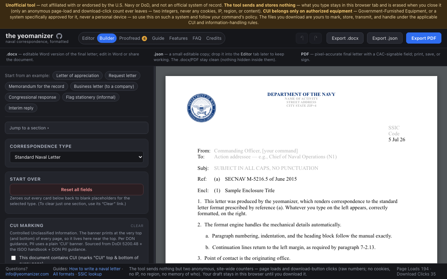Load the Letter of appreciation example
This screenshot has width=447, height=279.
coord(78,76)
